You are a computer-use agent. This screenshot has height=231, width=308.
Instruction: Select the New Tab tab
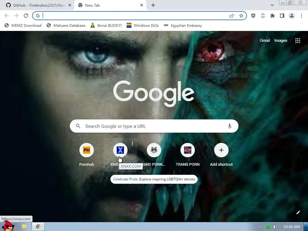[x=110, y=5]
